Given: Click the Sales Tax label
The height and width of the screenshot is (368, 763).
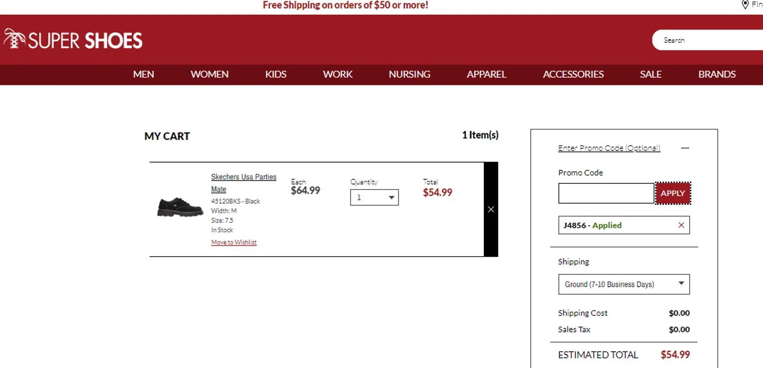Looking at the screenshot, I should point(574,329).
